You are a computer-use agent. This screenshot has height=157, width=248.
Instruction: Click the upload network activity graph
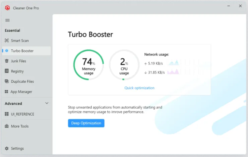[x=173, y=63]
